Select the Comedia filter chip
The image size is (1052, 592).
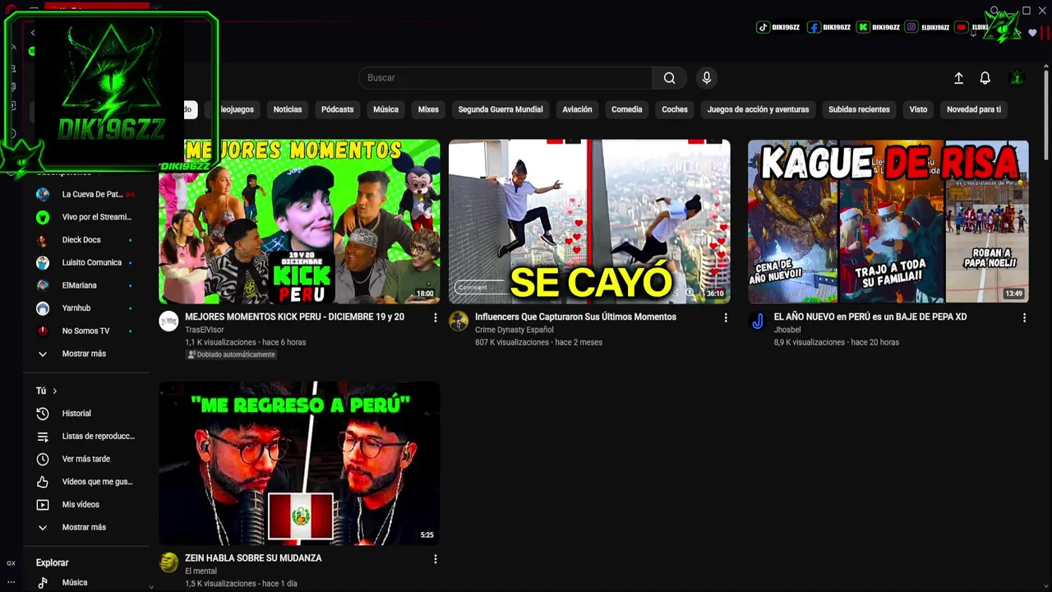[x=626, y=109]
